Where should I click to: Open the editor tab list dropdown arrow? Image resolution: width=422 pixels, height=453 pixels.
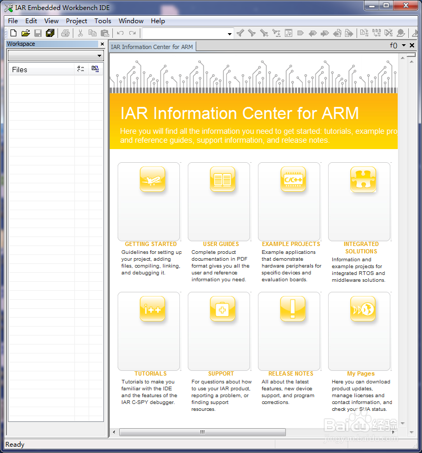pos(404,45)
